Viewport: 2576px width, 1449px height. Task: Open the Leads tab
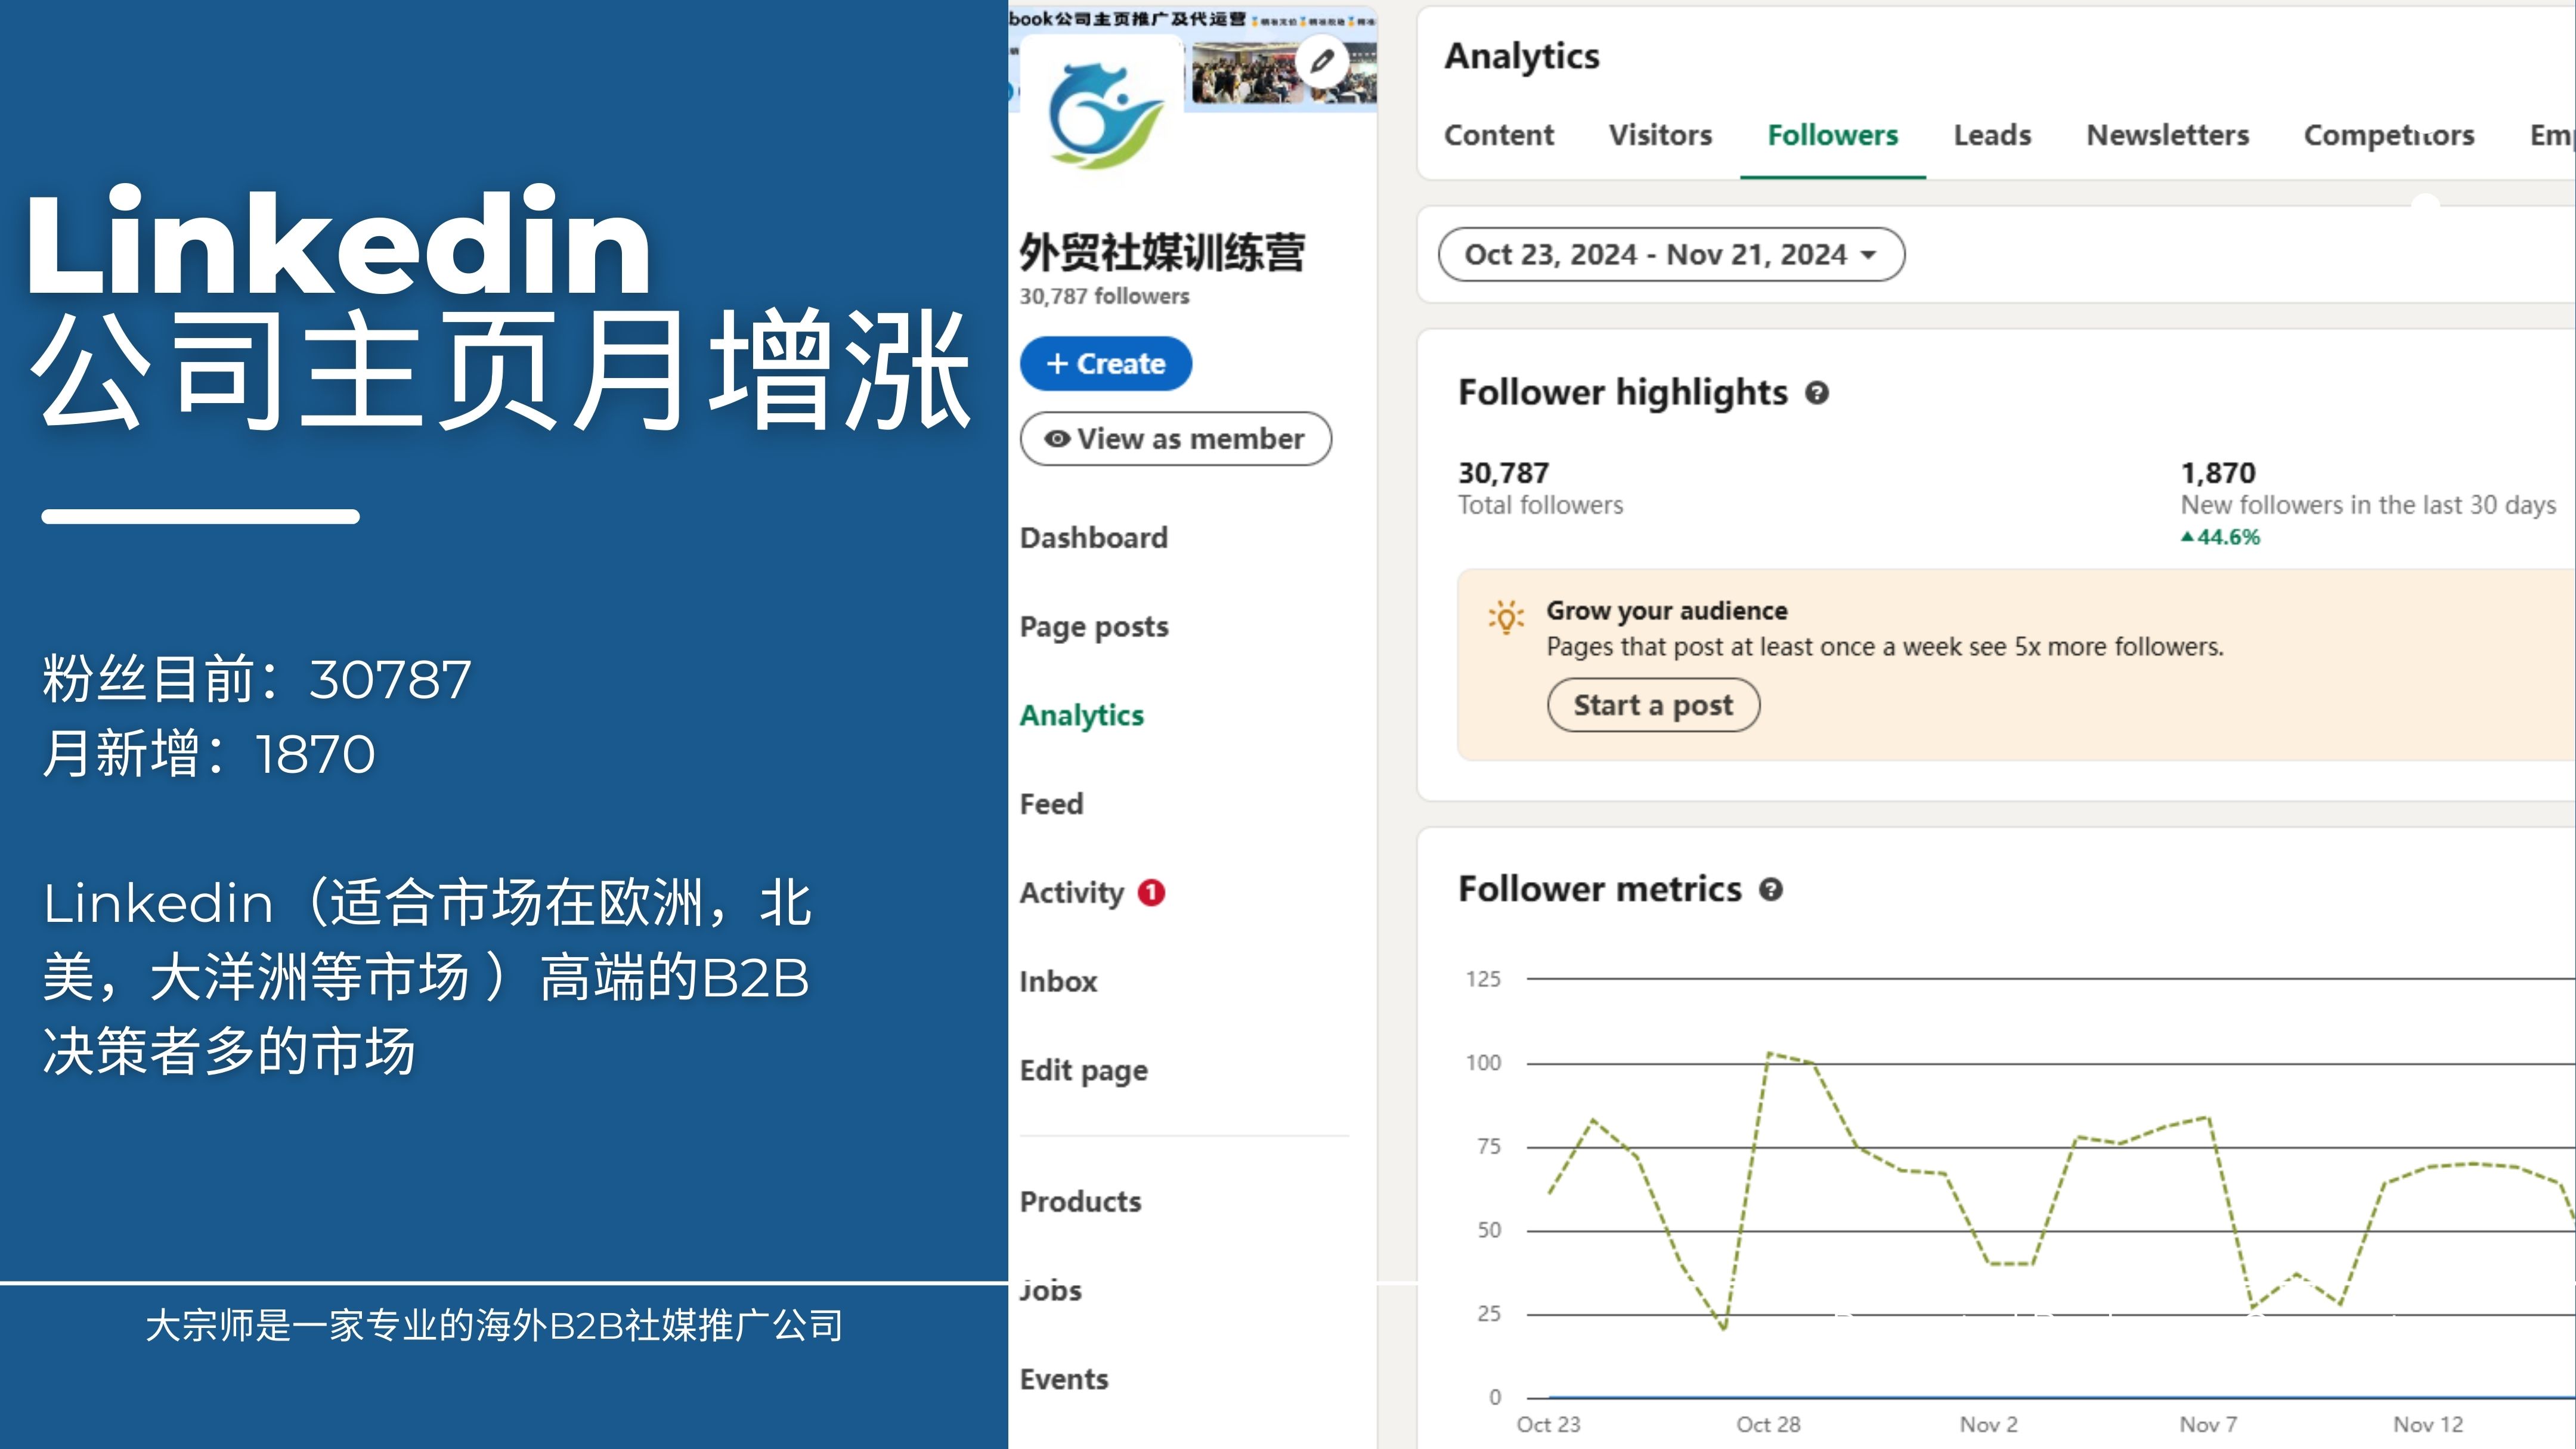click(1992, 135)
